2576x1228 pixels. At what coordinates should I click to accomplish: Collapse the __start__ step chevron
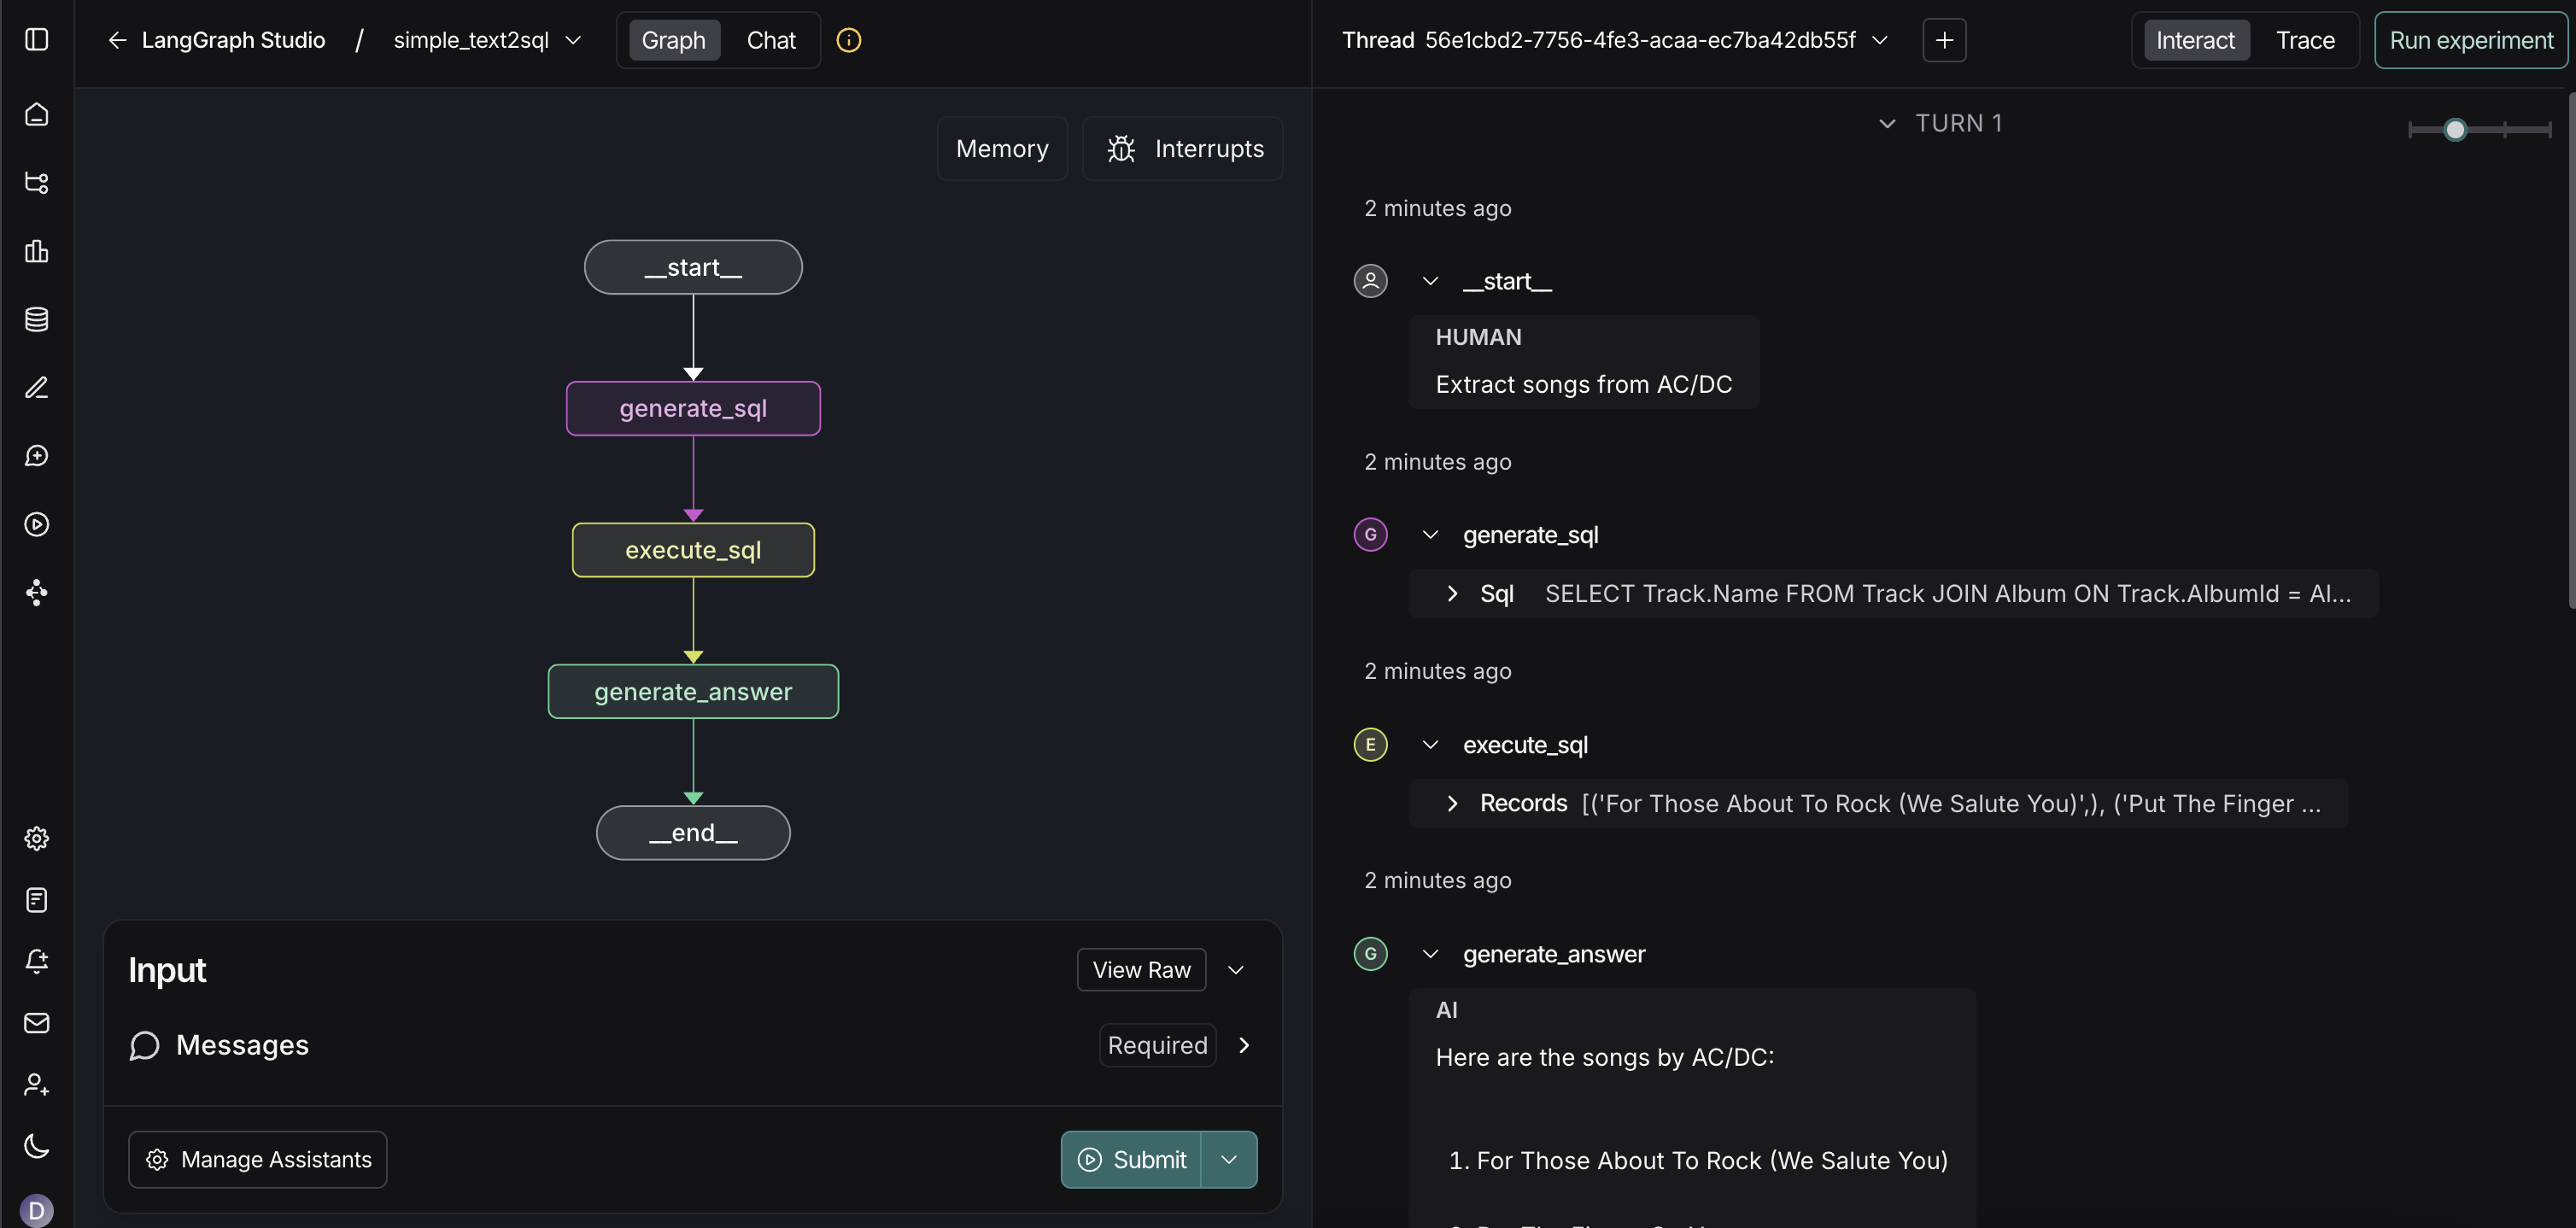pos(1430,281)
